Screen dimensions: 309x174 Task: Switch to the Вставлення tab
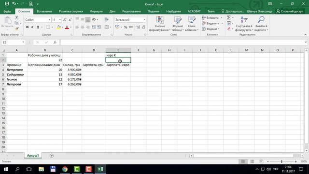pos(44,12)
